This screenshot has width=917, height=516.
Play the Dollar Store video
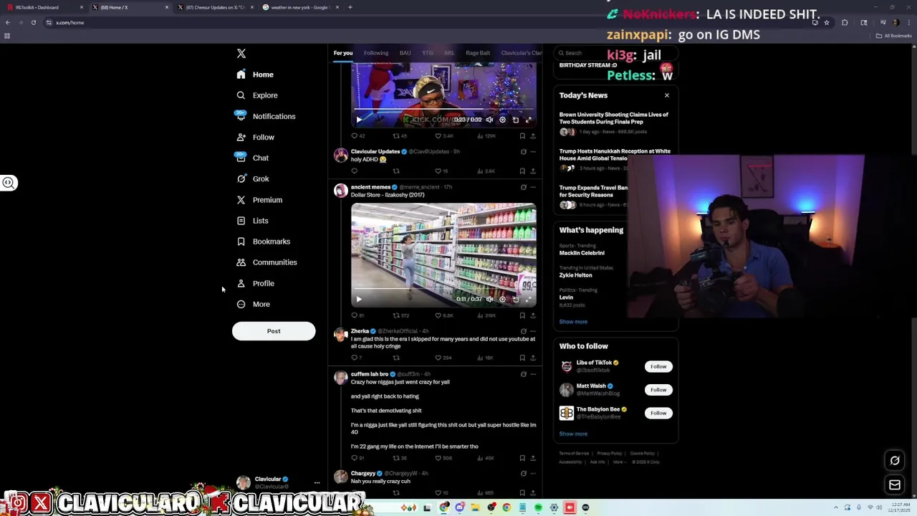coord(359,300)
